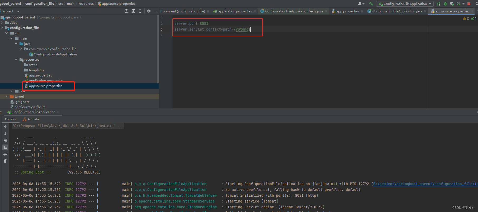Go up the stack trace in console
This screenshot has width=478, height=212.
pos(5,127)
